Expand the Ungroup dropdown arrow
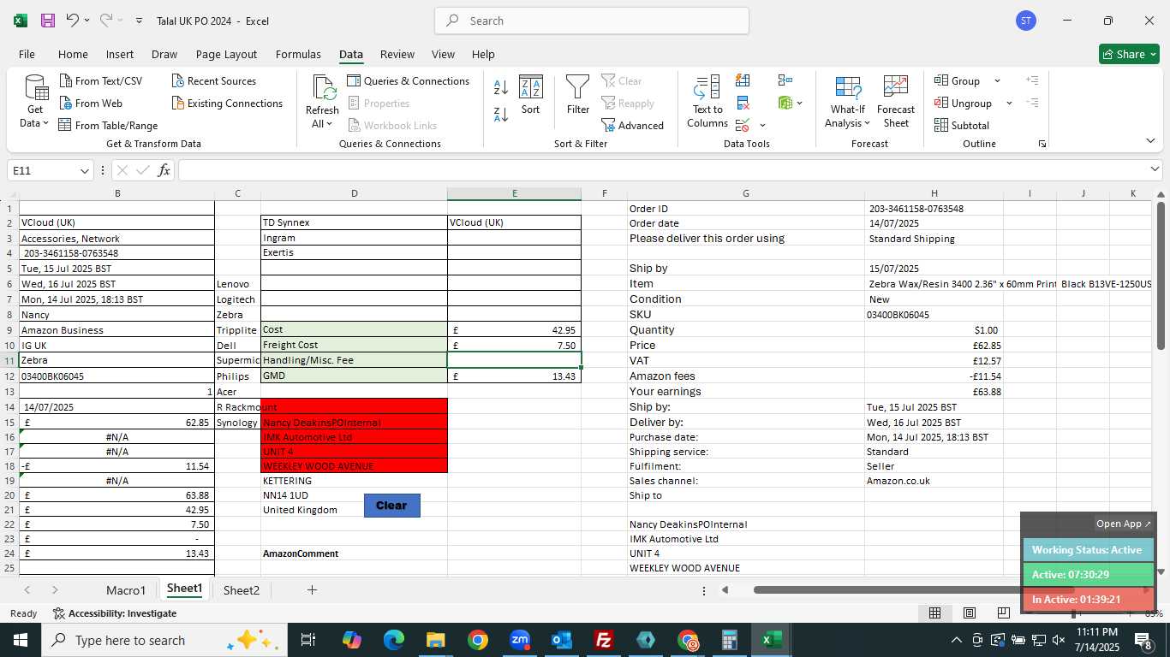This screenshot has width=1170, height=657. [1009, 104]
